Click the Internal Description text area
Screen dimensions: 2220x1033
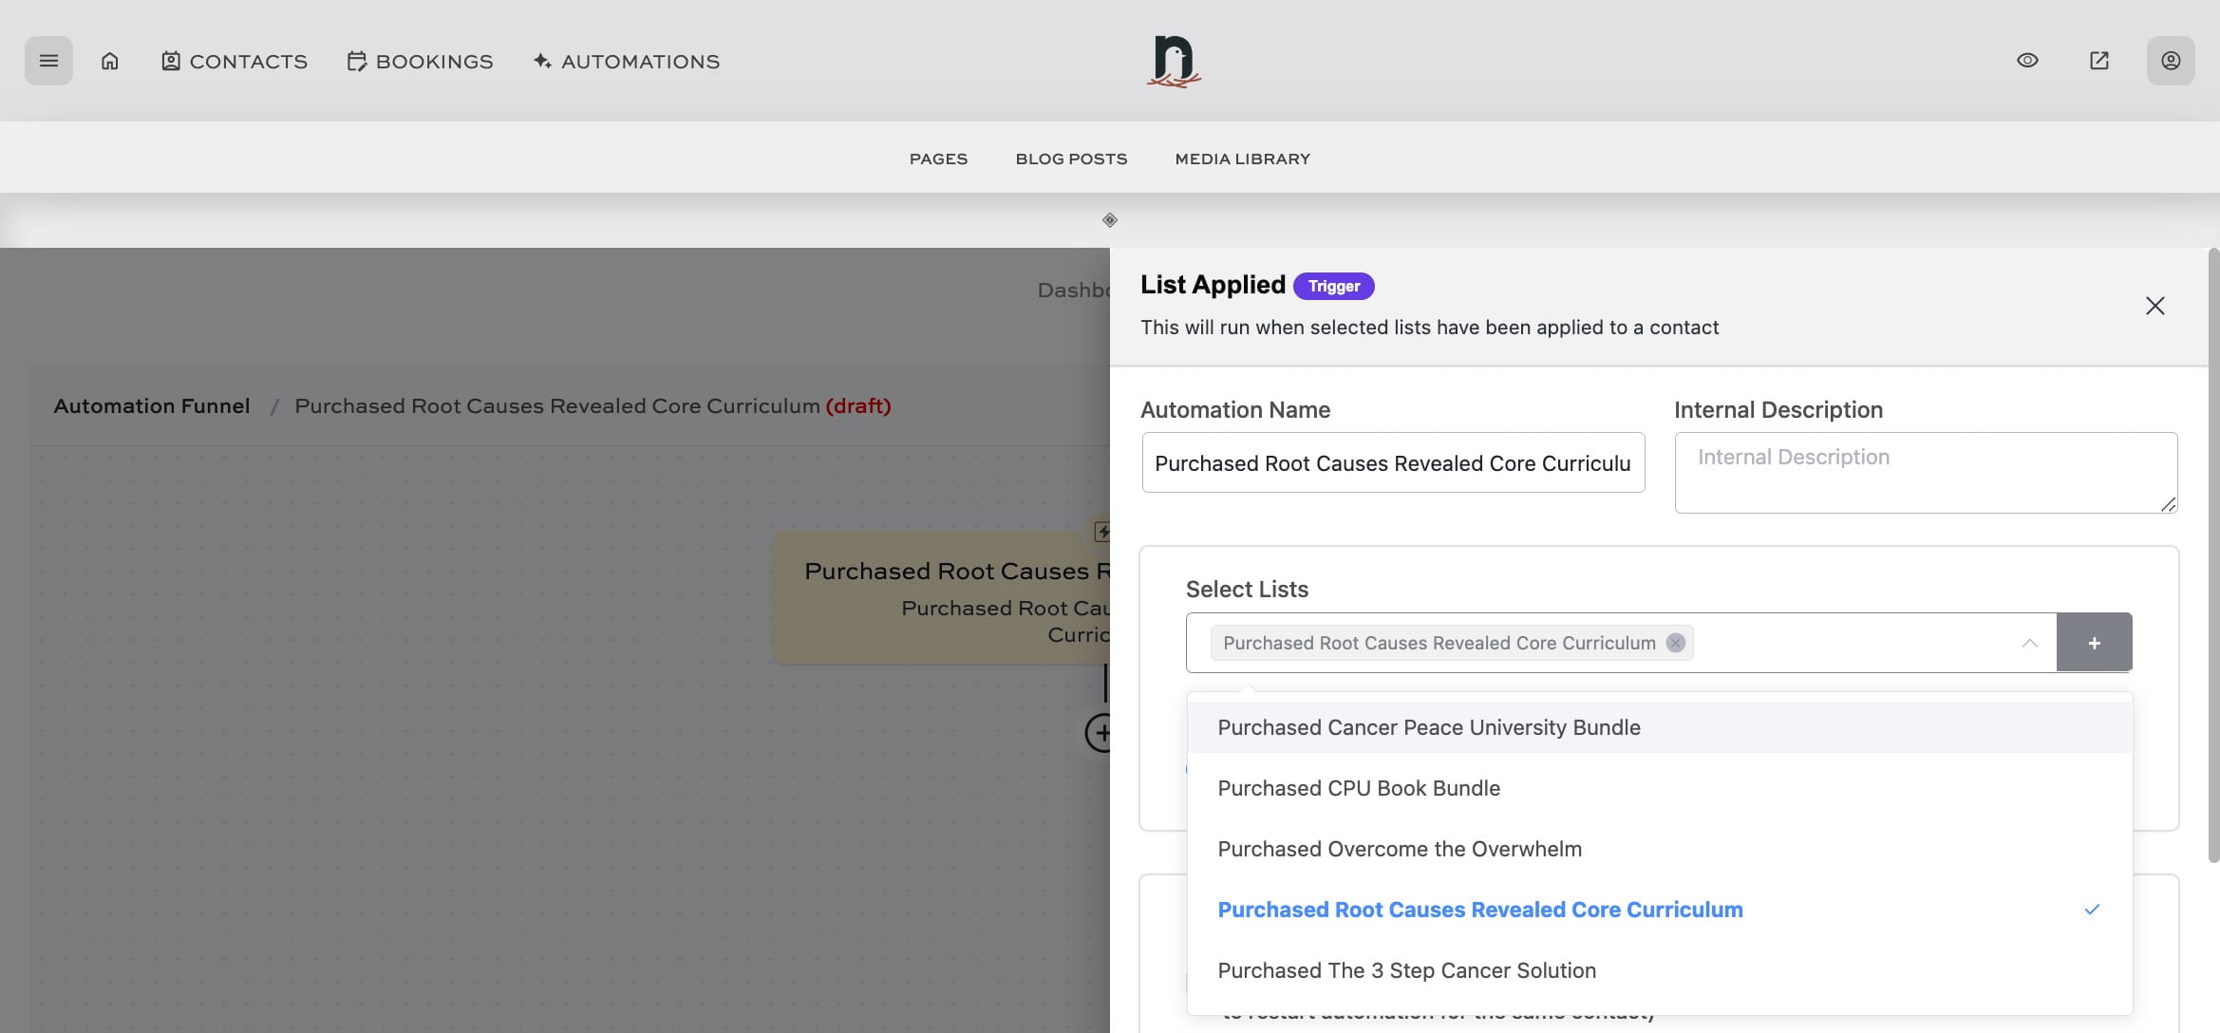point(1925,472)
